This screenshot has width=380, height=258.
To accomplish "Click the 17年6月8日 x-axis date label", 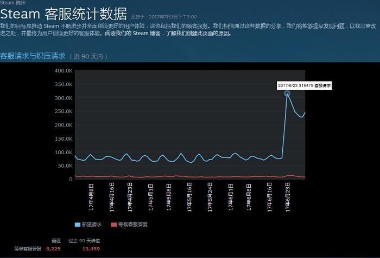I will [x=249, y=197].
